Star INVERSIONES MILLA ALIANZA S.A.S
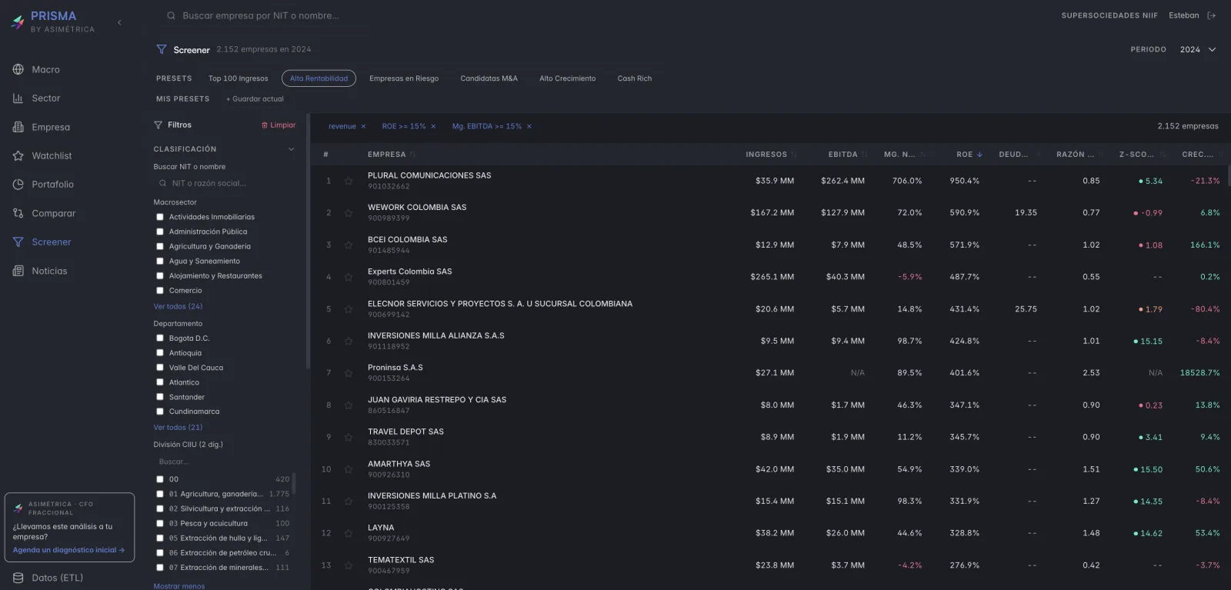This screenshot has height=590, width=1231. point(349,342)
